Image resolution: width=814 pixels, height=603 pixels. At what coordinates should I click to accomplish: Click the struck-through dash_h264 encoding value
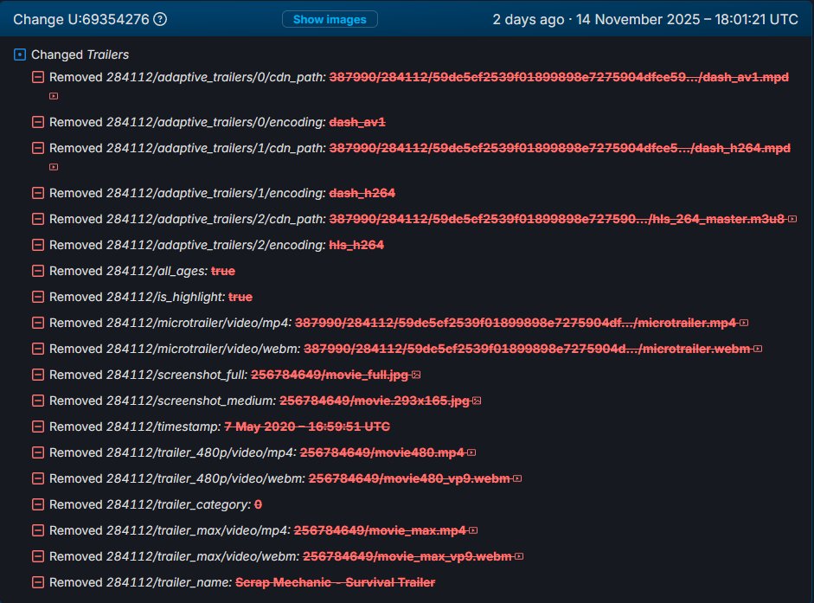[x=362, y=193]
